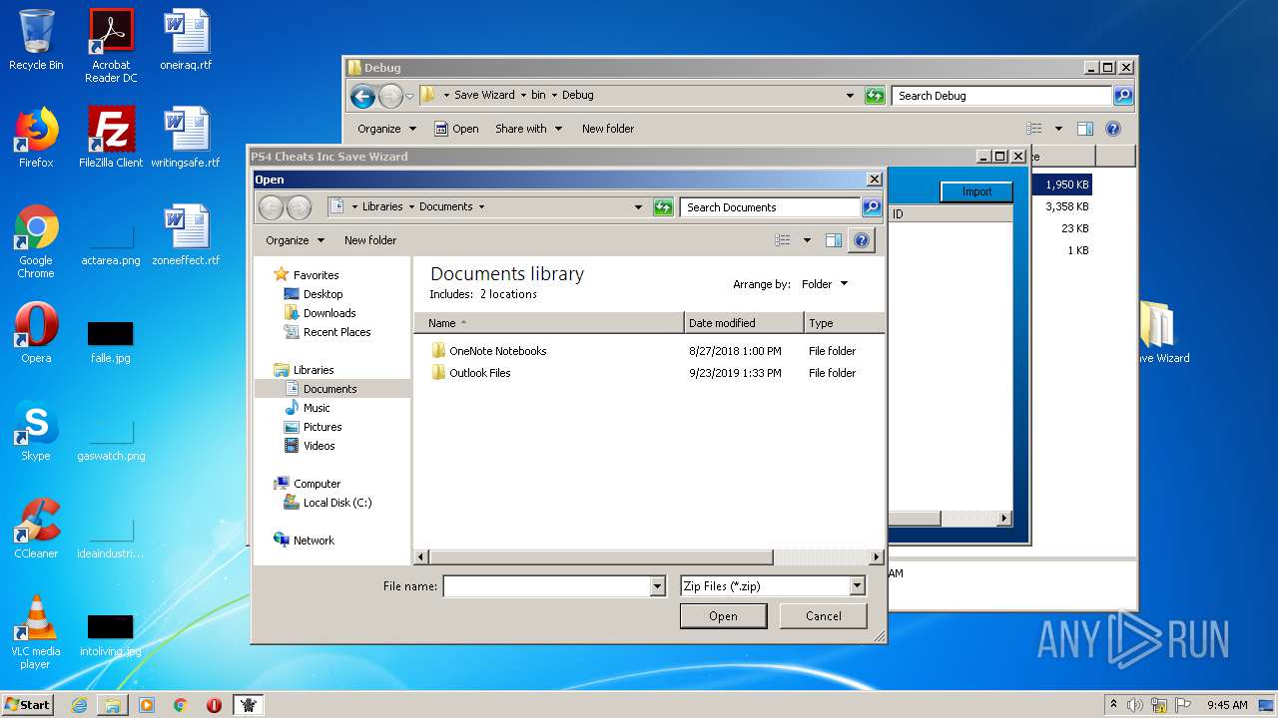Screen dimensions: 1278x718
Task: Click the Search Documents field
Action: click(x=771, y=207)
